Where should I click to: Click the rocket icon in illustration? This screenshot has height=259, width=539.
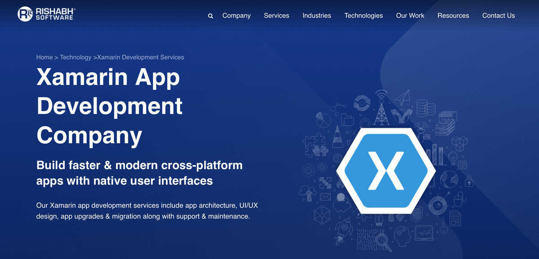coord(343,229)
